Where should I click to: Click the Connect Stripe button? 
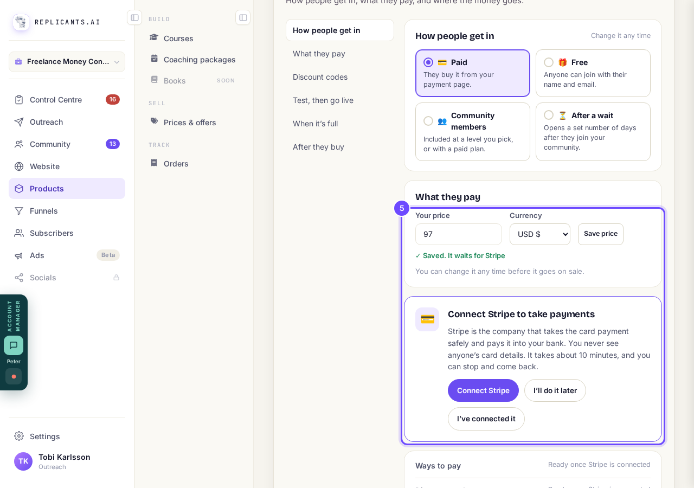pyautogui.click(x=483, y=390)
